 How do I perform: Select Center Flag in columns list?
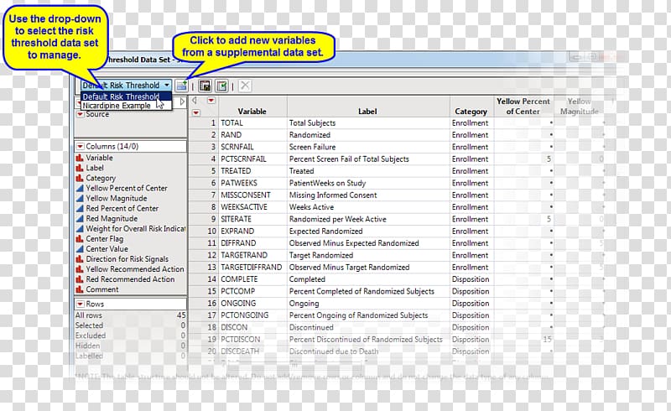tap(104, 239)
